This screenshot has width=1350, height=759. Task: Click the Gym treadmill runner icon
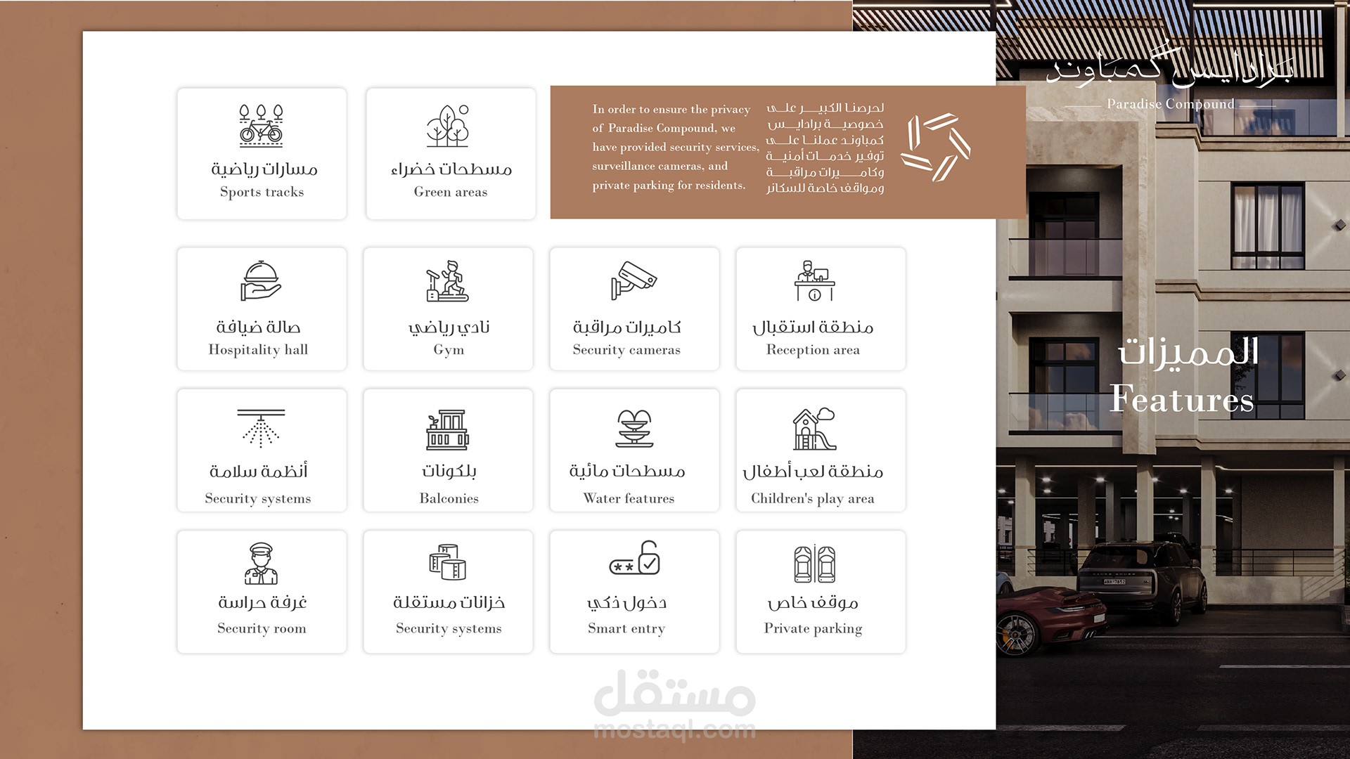point(448,281)
